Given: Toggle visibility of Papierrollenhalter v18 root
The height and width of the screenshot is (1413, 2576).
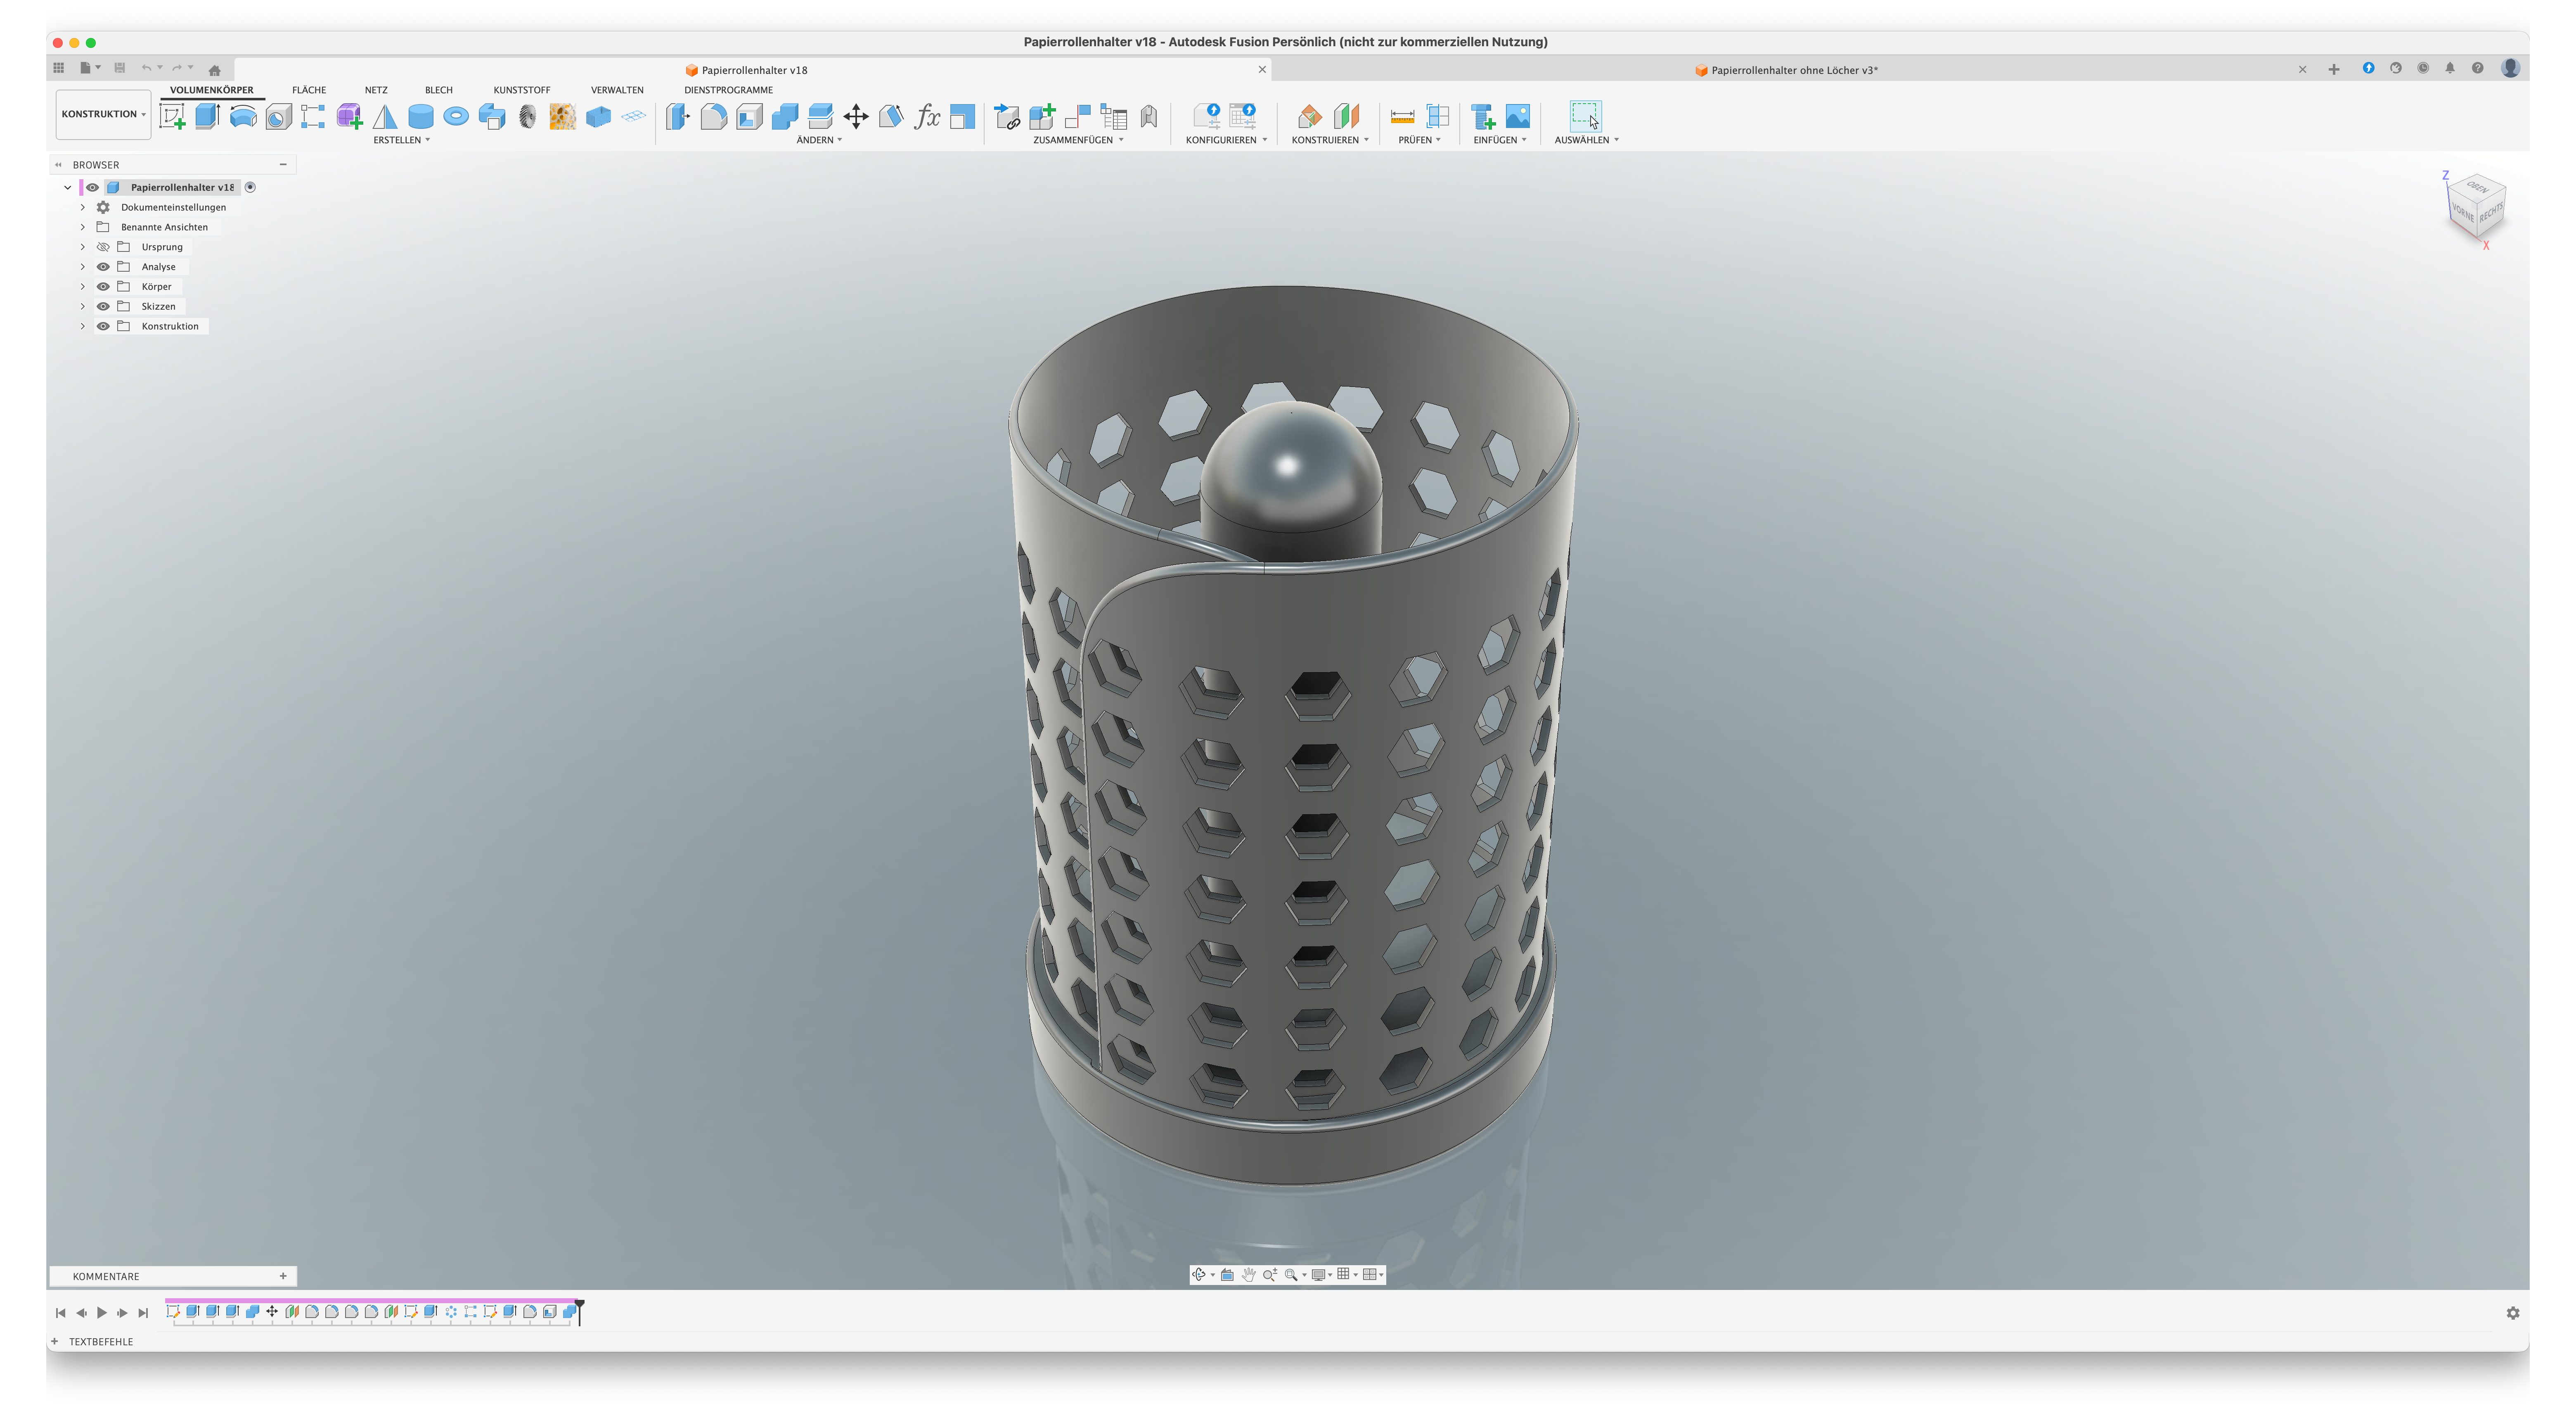Looking at the screenshot, I should tap(92, 187).
